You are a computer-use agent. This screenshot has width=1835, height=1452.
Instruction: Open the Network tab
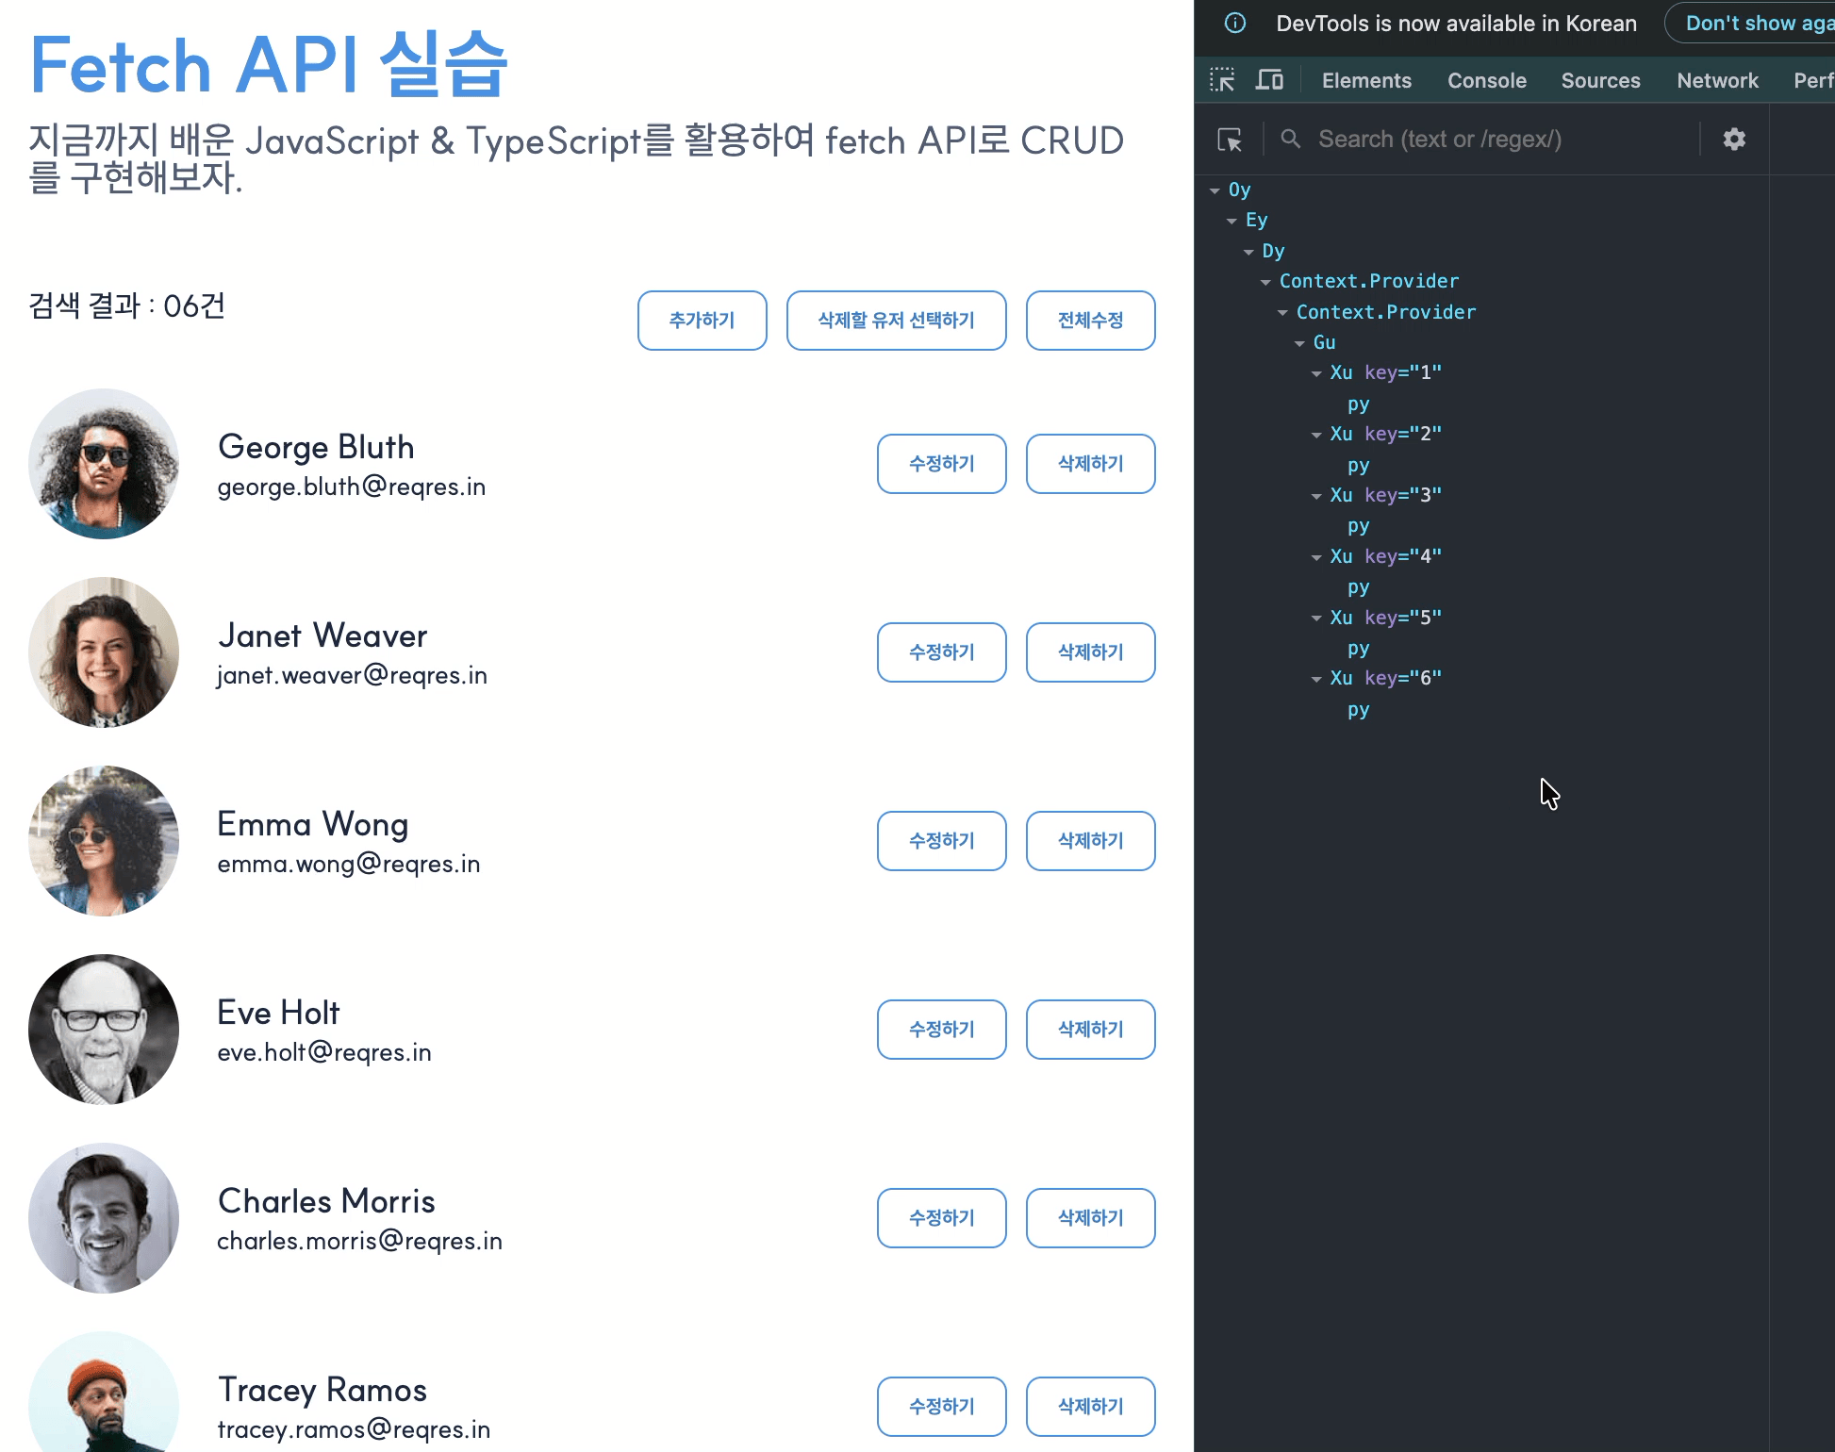point(1716,81)
